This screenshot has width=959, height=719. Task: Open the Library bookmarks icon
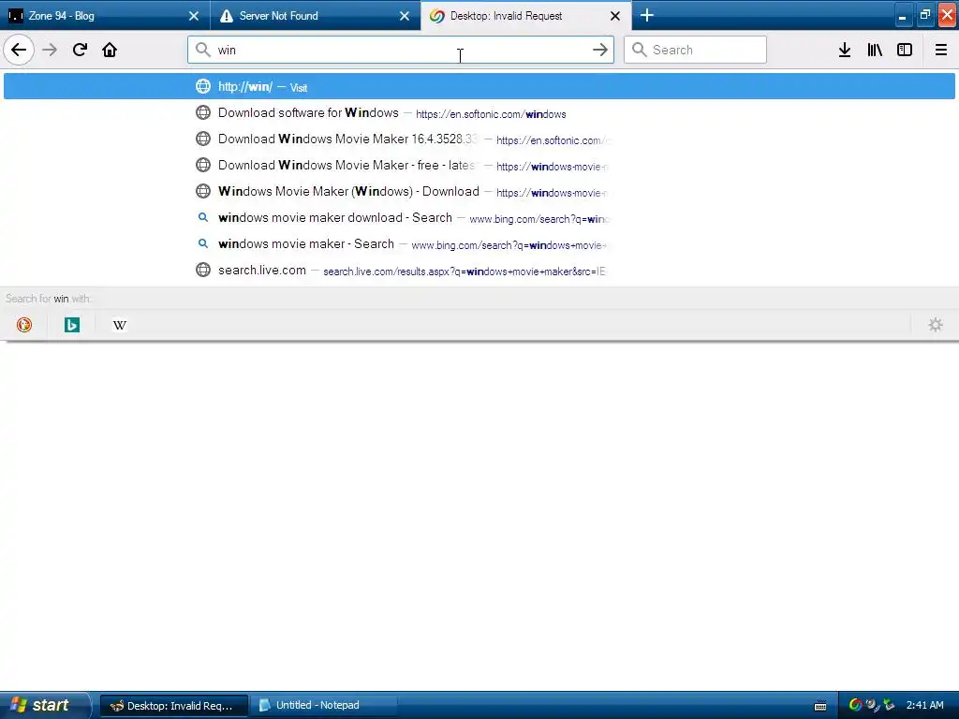tap(875, 51)
